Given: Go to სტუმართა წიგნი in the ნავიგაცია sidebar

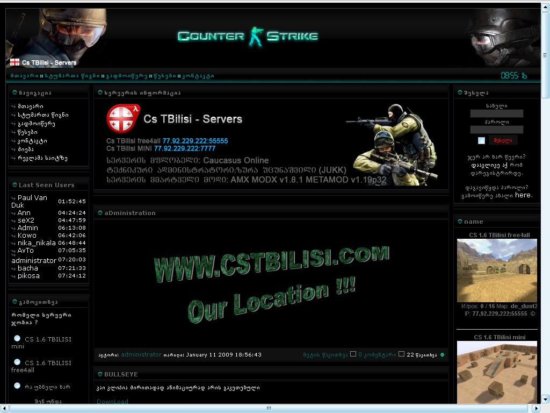Looking at the screenshot, I should pyautogui.click(x=43, y=115).
